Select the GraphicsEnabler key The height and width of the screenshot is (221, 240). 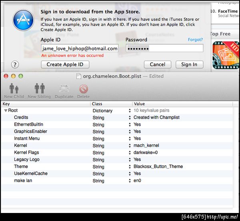31,131
